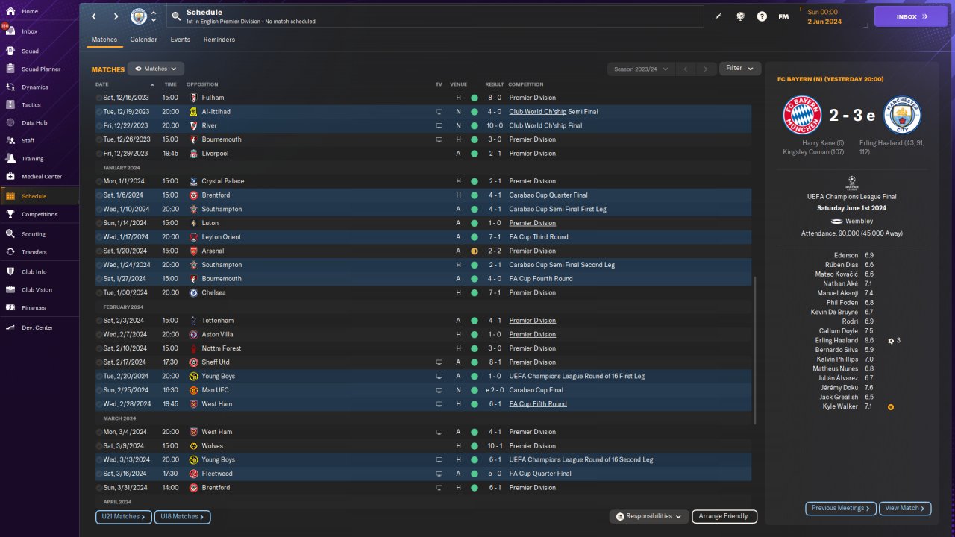Open U21 Matches

pos(124,517)
